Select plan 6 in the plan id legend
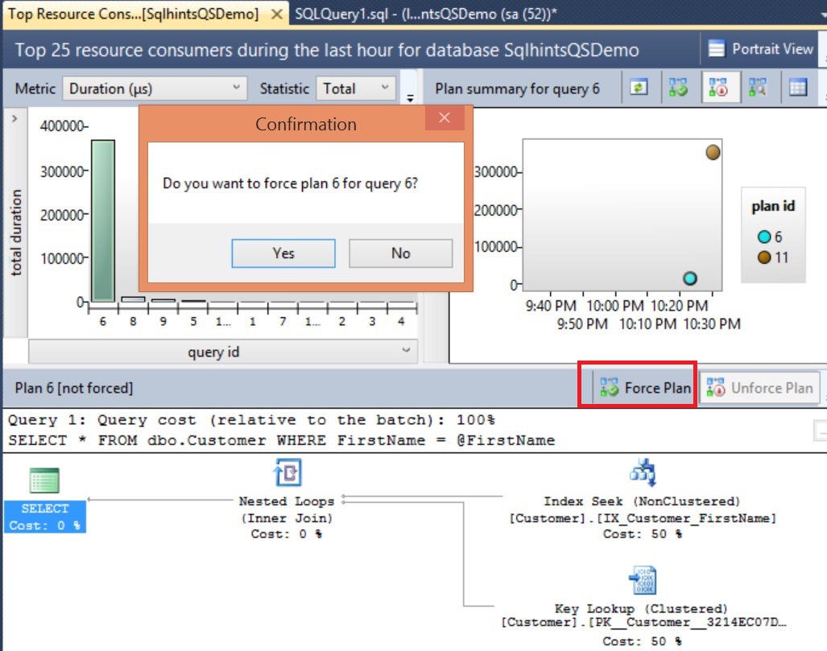 (766, 238)
